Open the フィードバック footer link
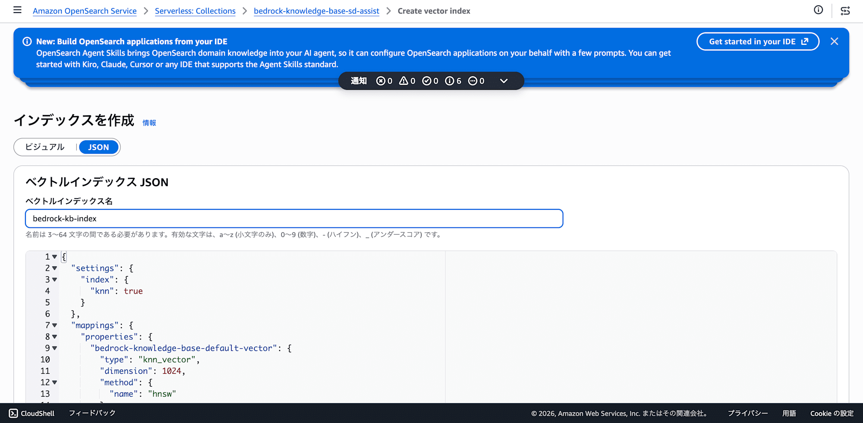This screenshot has height=423, width=863. click(92, 413)
